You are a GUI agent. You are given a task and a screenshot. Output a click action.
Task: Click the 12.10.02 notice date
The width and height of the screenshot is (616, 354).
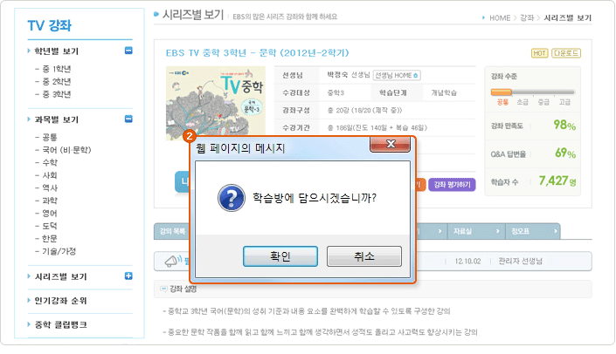[x=467, y=261]
